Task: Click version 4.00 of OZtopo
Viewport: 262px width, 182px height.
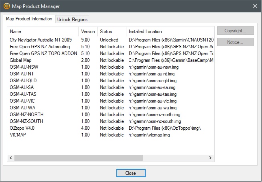Action: pyautogui.click(x=85, y=128)
